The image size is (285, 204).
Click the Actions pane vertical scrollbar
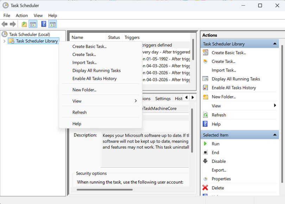click(282, 114)
